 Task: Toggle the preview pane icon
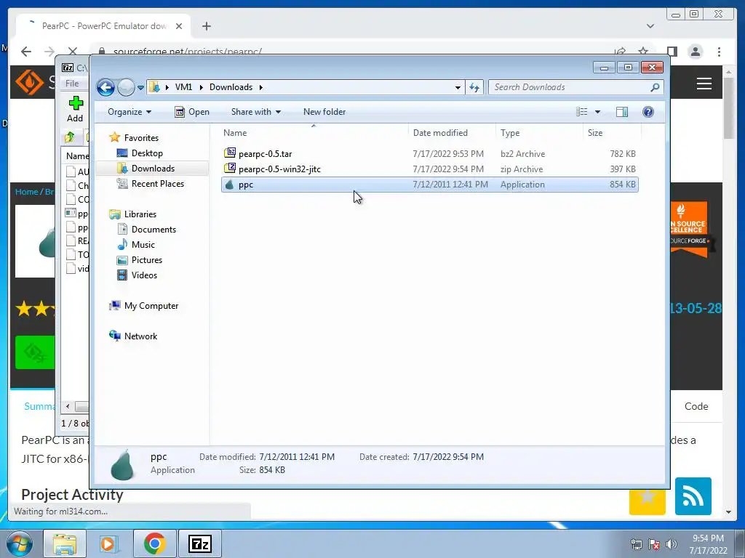621,112
